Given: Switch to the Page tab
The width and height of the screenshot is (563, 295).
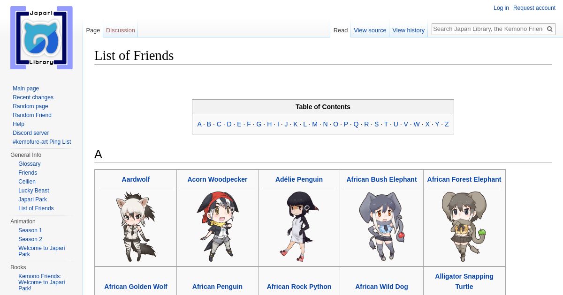Looking at the screenshot, I should click(93, 30).
